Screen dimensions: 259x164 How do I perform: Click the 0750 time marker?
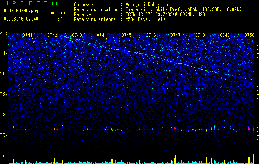click(250, 35)
